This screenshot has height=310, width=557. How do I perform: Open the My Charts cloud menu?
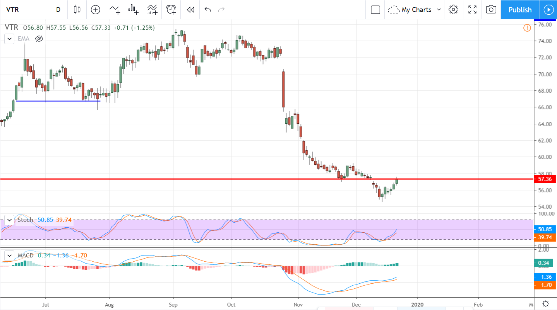[410, 10]
